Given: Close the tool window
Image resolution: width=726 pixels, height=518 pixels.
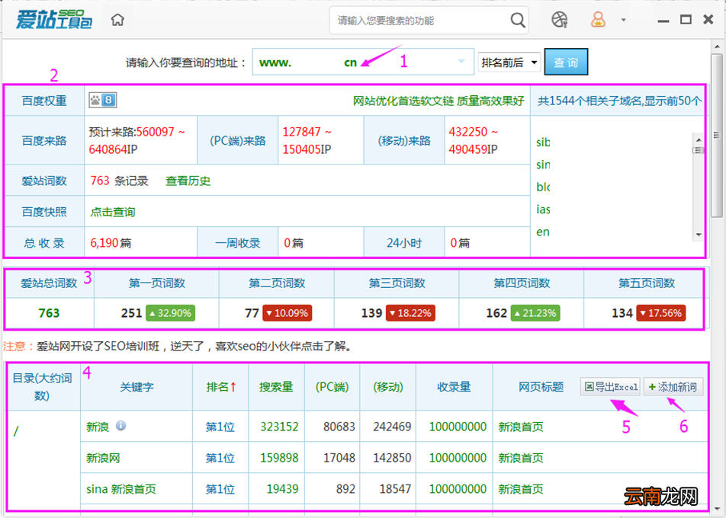Looking at the screenshot, I should click(708, 20).
